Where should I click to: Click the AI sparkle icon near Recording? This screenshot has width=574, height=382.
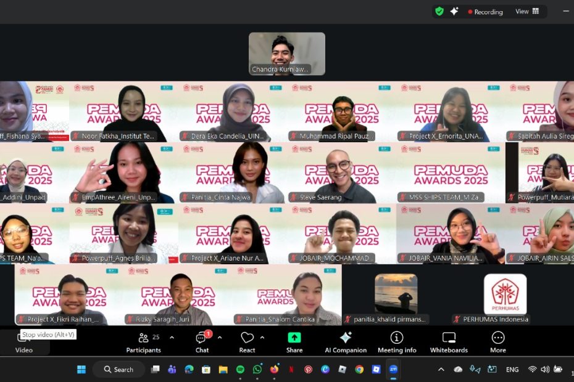[x=454, y=11]
